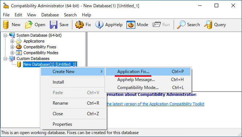242x137 pixels.
Task: Open the Search menu in menu bar
Action: 70,15
